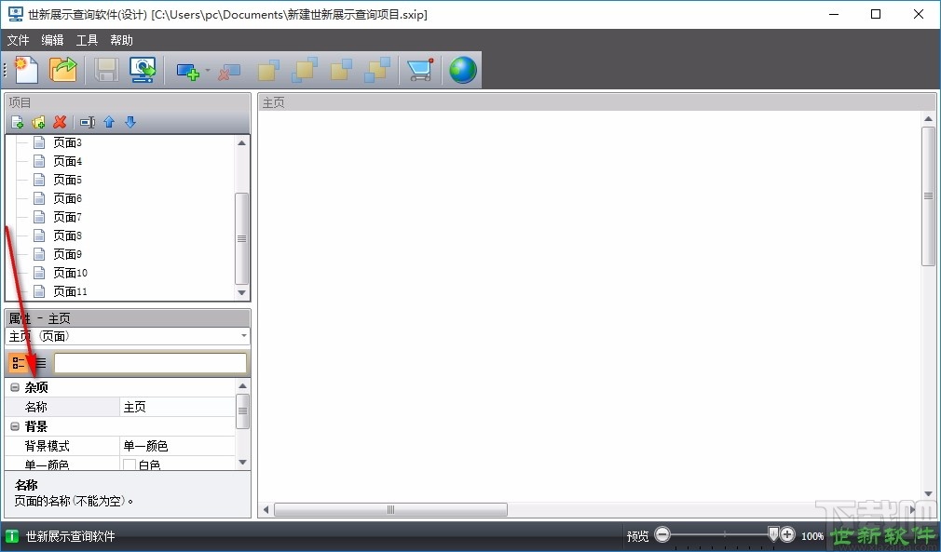Click the green status icon in the status bar
The height and width of the screenshot is (552, 941).
point(12,536)
